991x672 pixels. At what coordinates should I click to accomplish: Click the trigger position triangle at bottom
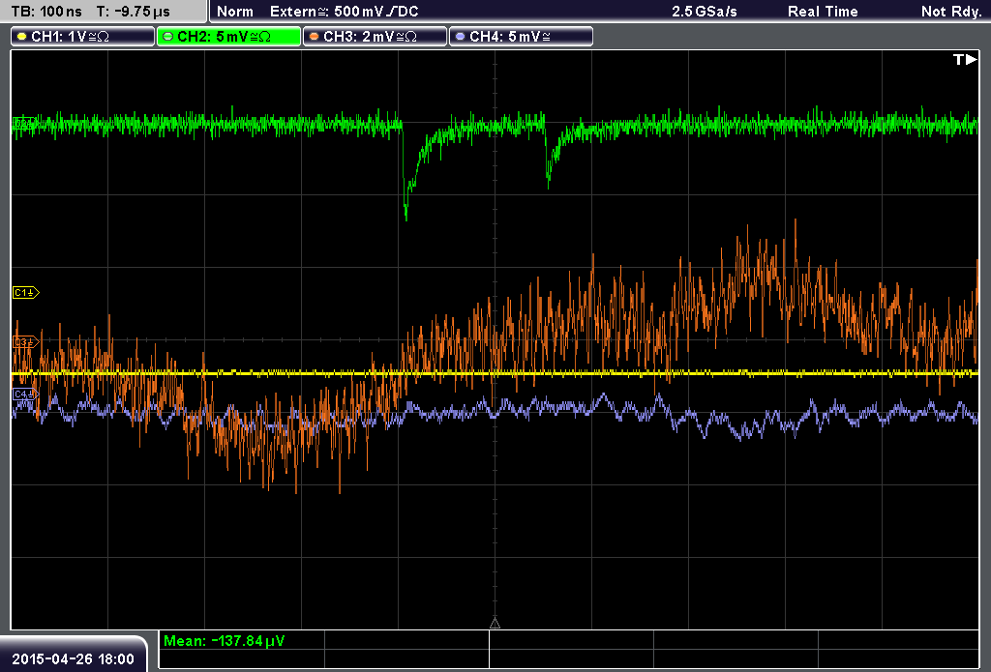pos(495,624)
